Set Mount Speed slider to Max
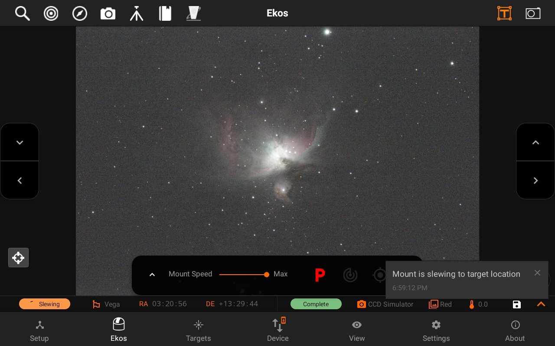This screenshot has height=346, width=555. (x=267, y=274)
